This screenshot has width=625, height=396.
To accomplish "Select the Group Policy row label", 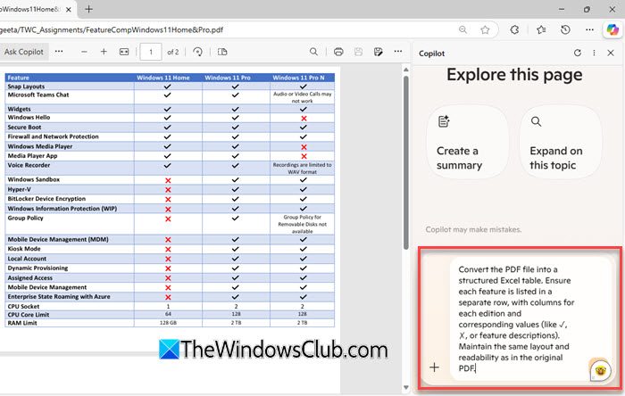I will pos(26,219).
